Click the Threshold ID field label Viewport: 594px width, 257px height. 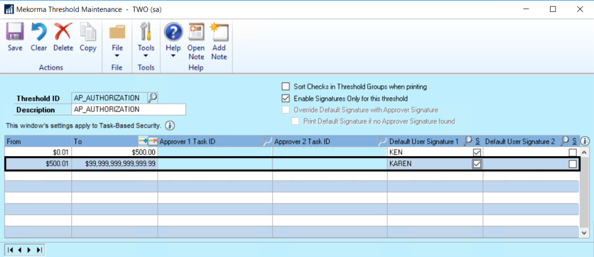click(x=38, y=99)
